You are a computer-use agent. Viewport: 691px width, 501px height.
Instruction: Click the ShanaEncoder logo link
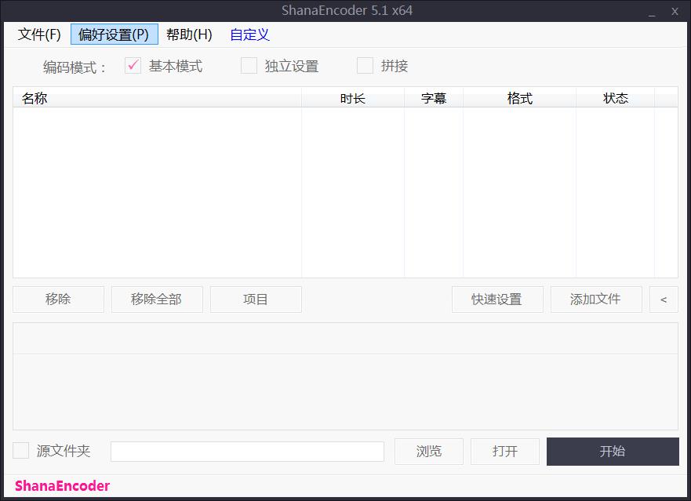click(61, 486)
